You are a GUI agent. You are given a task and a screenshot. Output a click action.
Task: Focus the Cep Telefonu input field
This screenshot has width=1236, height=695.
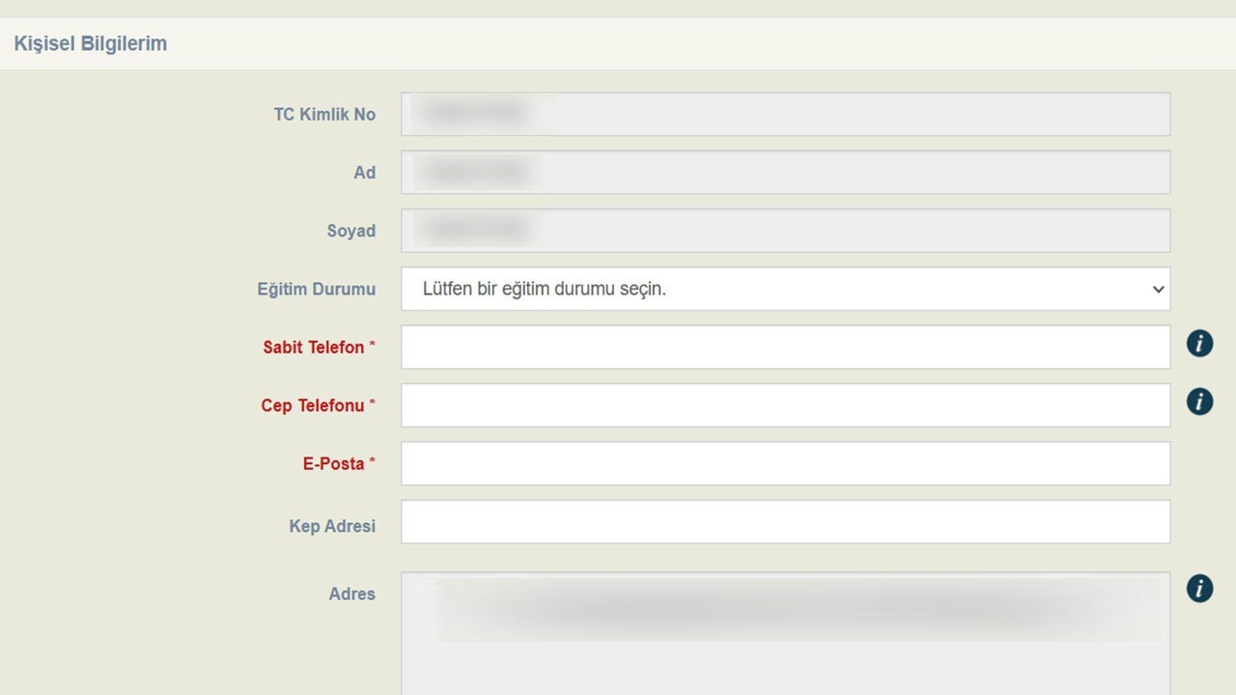pos(785,405)
